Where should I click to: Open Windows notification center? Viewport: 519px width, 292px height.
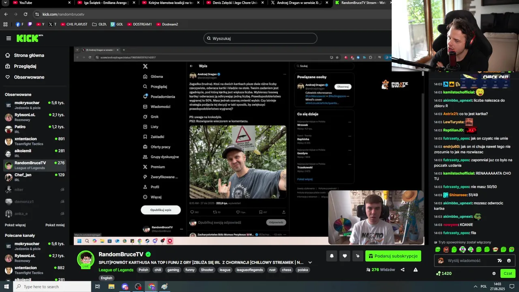point(513,287)
